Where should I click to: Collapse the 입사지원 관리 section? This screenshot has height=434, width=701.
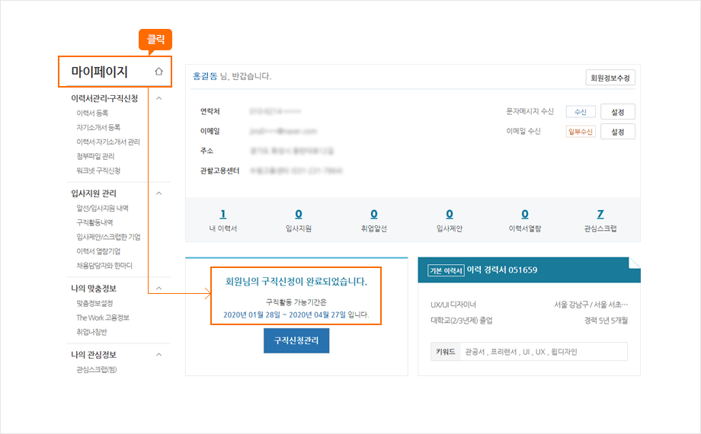[x=158, y=193]
